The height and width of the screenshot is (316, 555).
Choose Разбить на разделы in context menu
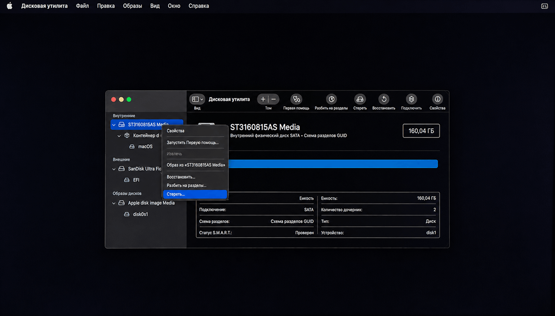point(195,185)
